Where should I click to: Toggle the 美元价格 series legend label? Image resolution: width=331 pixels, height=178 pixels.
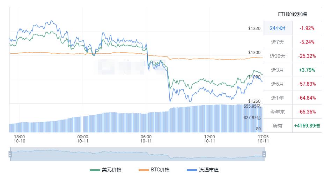click(x=112, y=170)
